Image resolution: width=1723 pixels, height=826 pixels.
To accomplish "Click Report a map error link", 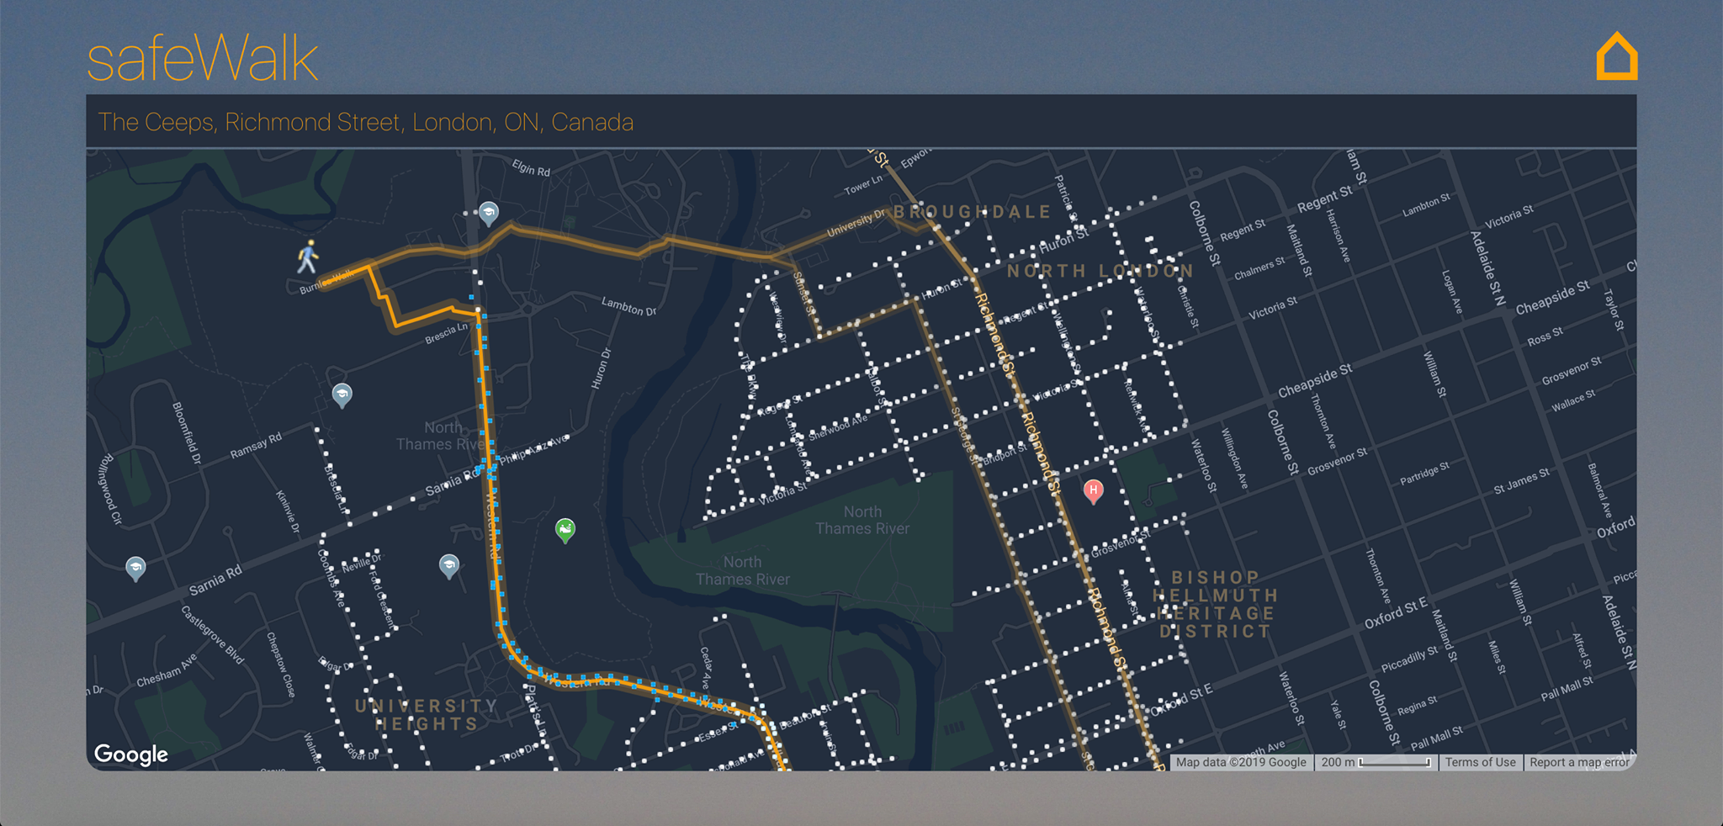I will tap(1579, 762).
